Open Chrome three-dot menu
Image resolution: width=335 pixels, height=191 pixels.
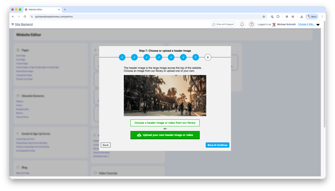[x=322, y=16]
